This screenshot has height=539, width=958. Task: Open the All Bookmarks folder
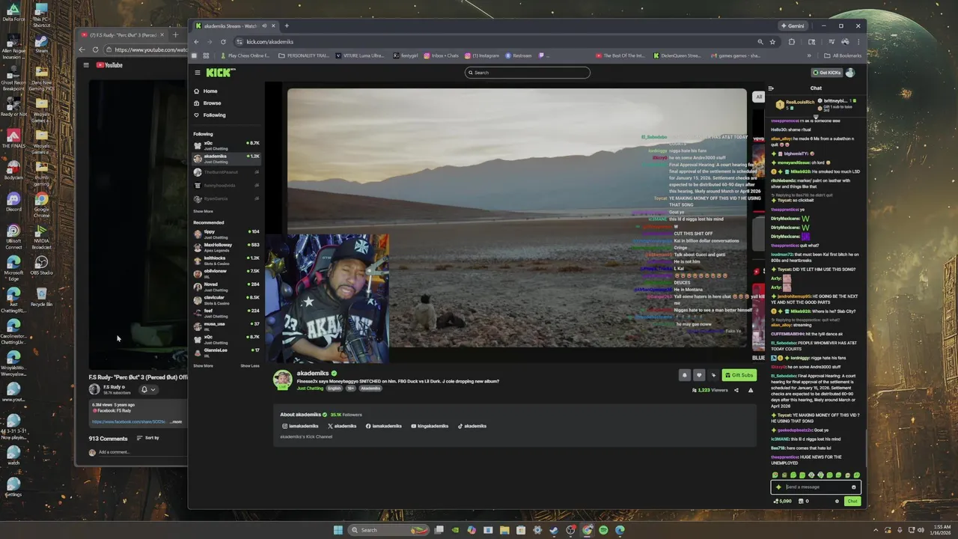click(842, 55)
